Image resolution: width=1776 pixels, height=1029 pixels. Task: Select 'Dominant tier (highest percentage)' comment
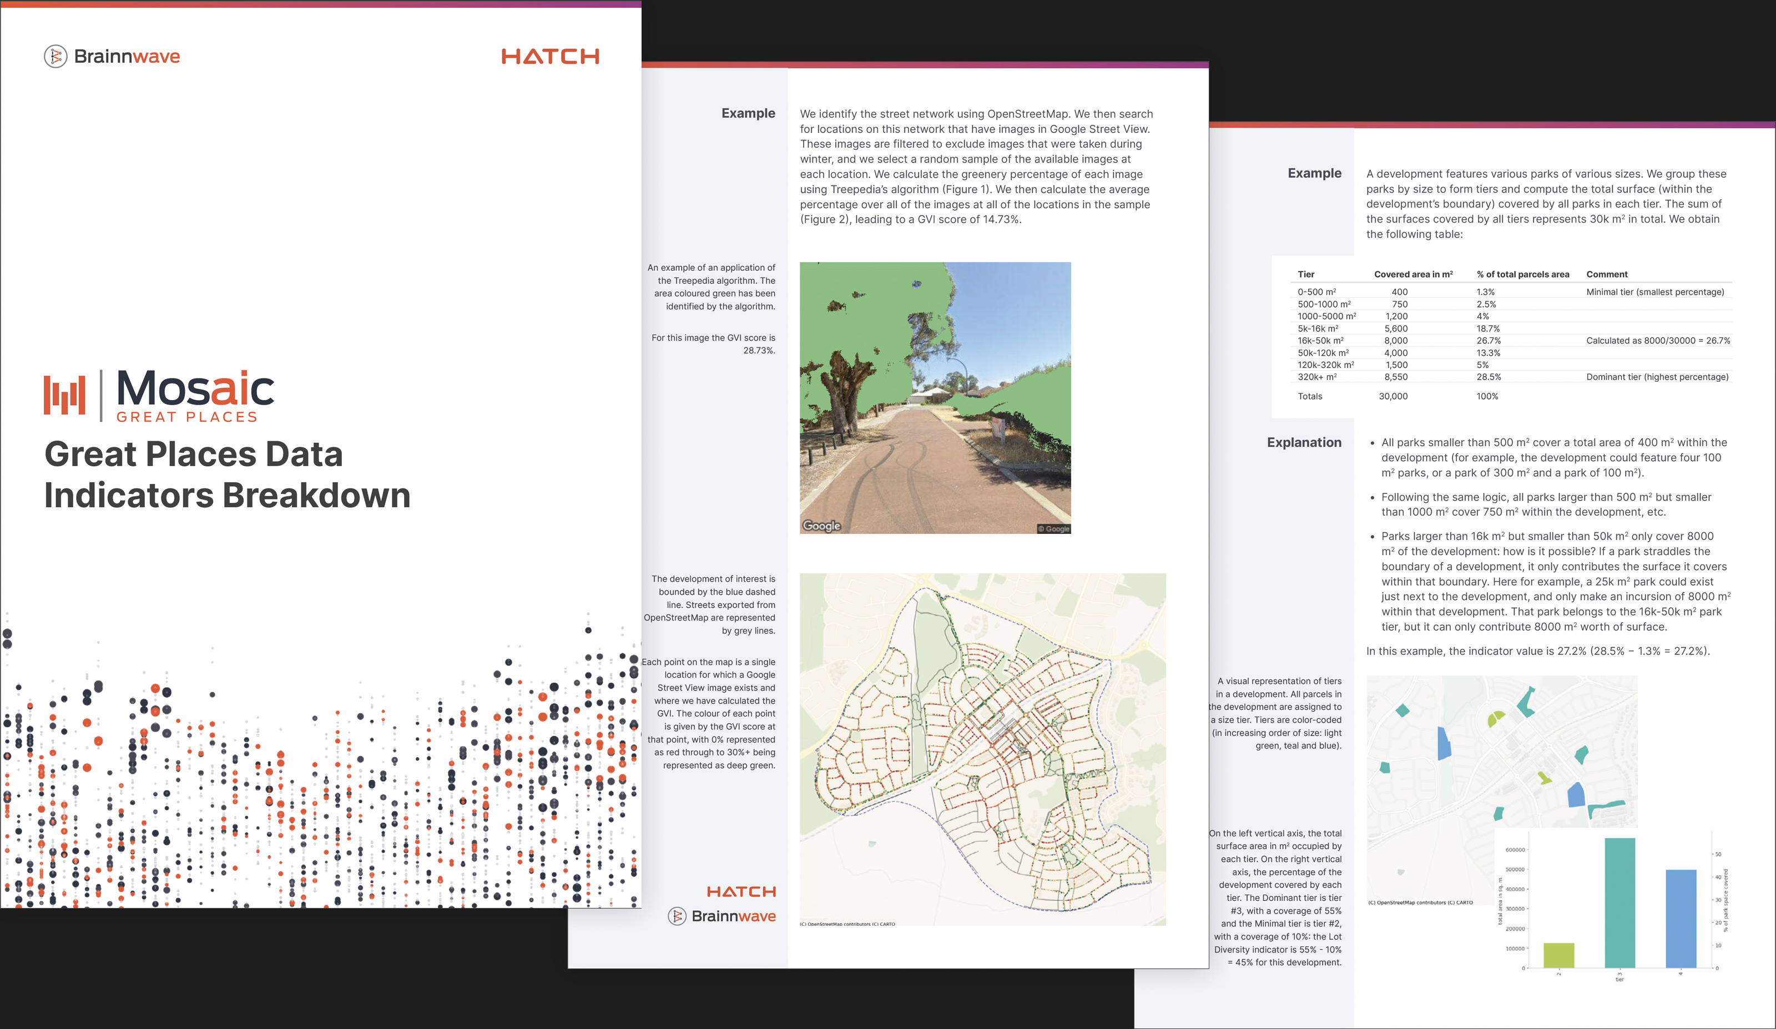point(1657,377)
